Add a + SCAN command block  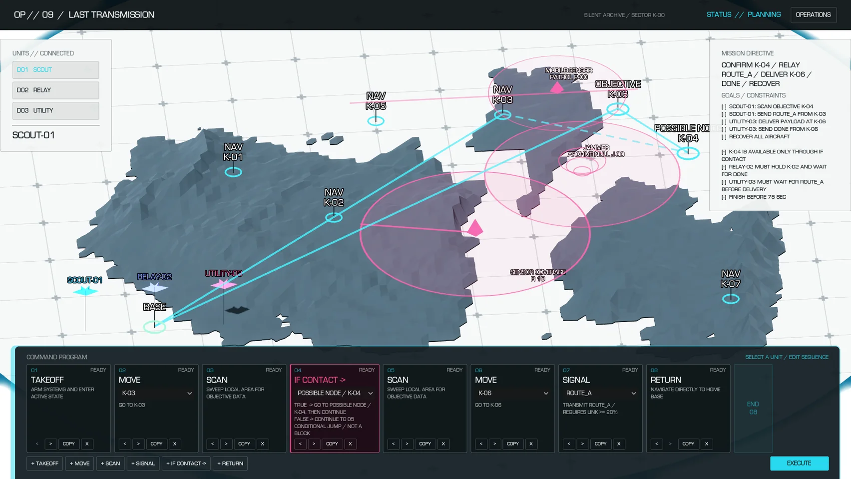(x=110, y=464)
